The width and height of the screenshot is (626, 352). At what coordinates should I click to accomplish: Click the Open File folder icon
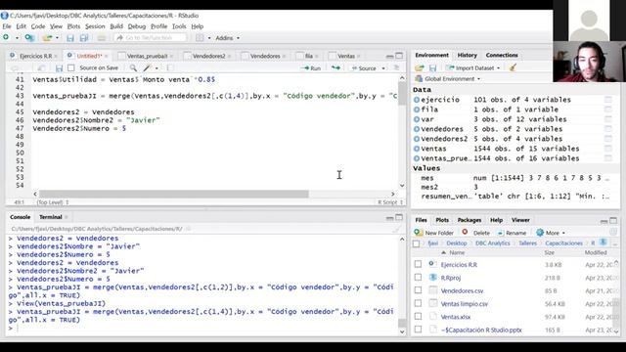[48, 38]
